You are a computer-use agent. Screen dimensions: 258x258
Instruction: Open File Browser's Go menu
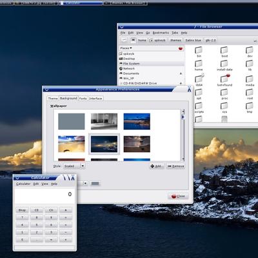(x=148, y=33)
